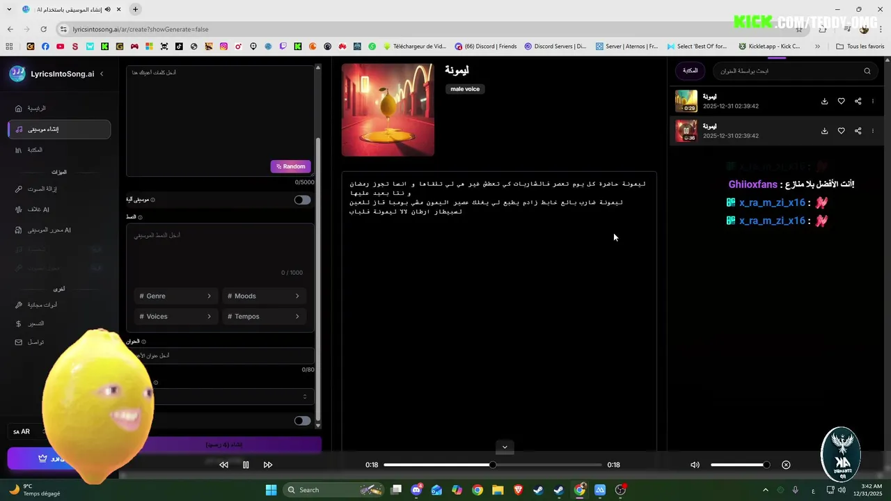Skip to the next track
Screen dimensions: 891x501
click(x=268, y=465)
